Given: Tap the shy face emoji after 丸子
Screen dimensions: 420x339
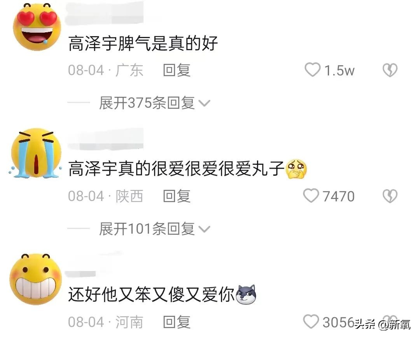Looking at the screenshot, I should point(296,169).
